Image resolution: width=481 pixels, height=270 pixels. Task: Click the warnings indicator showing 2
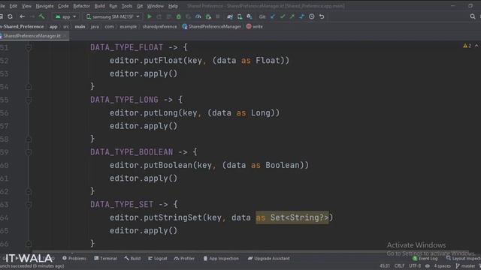point(467,46)
